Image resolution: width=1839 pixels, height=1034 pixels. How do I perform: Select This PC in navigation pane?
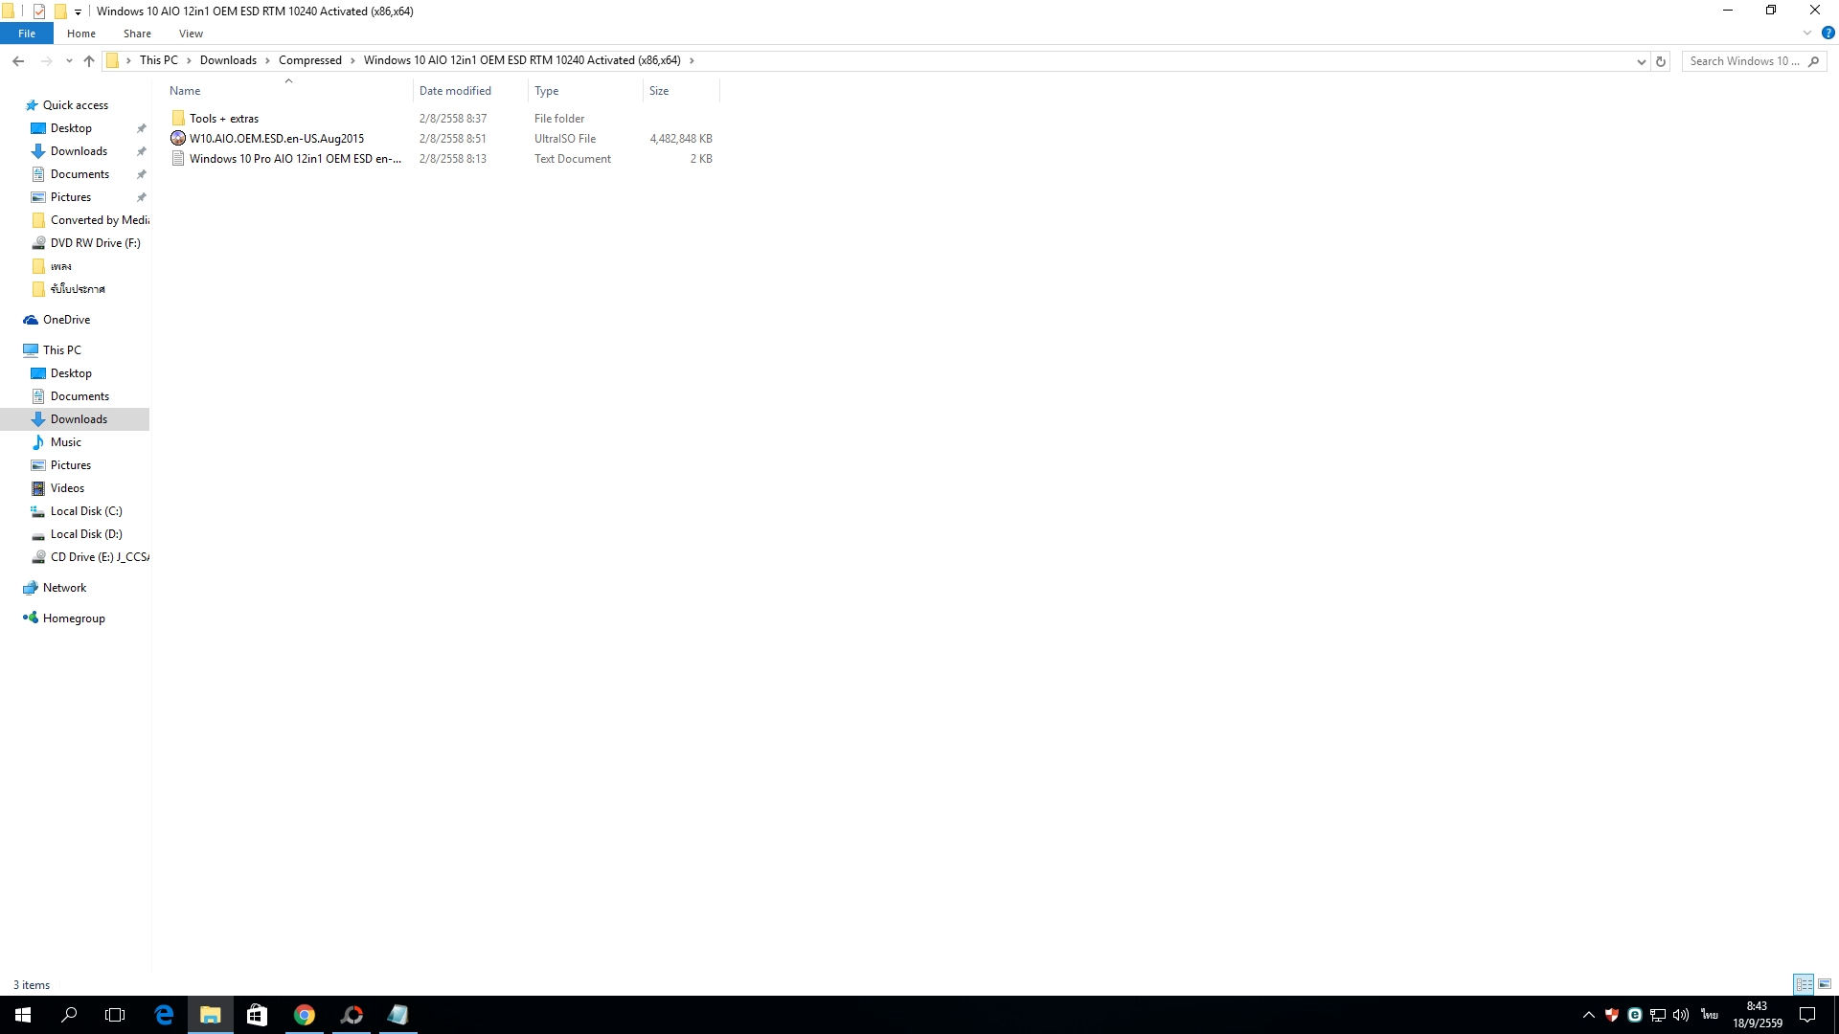coord(62,350)
